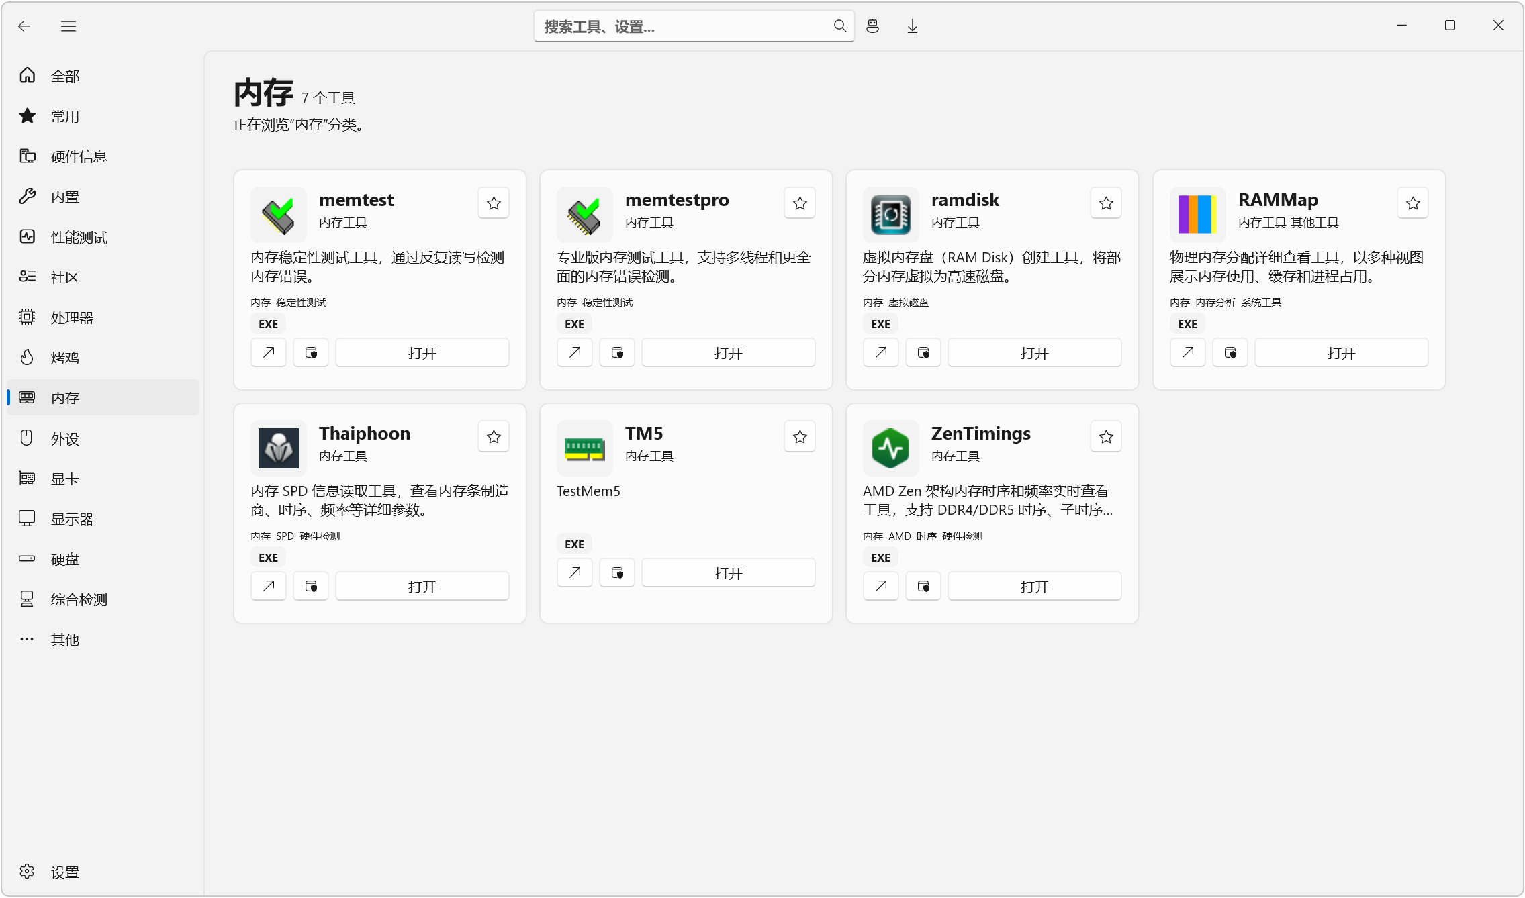This screenshot has height=898, width=1525.
Task: Select 显示器 category
Action: (x=103, y=519)
